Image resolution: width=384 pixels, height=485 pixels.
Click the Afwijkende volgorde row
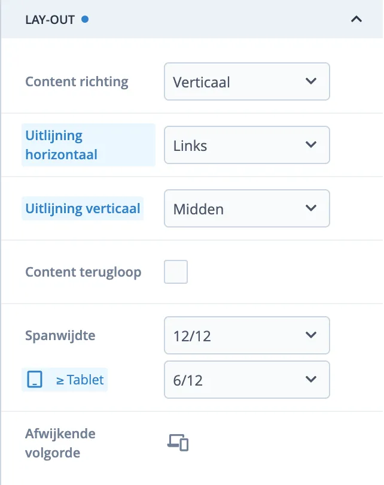point(60,442)
